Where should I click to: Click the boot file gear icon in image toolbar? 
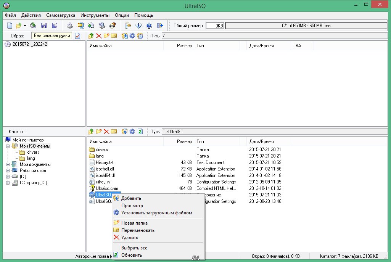132,36
